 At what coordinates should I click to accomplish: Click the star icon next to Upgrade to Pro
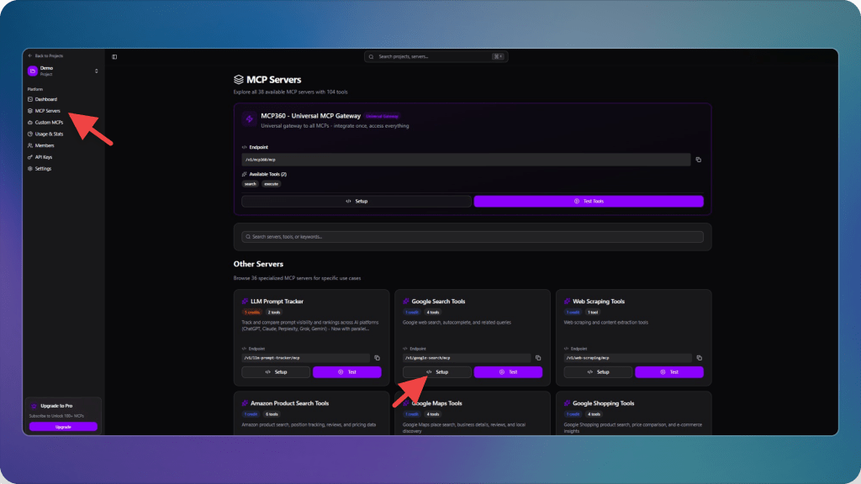pyautogui.click(x=34, y=406)
